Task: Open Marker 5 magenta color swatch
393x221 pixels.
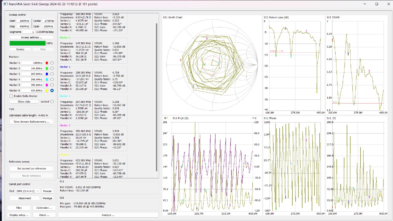Action: click(x=47, y=85)
